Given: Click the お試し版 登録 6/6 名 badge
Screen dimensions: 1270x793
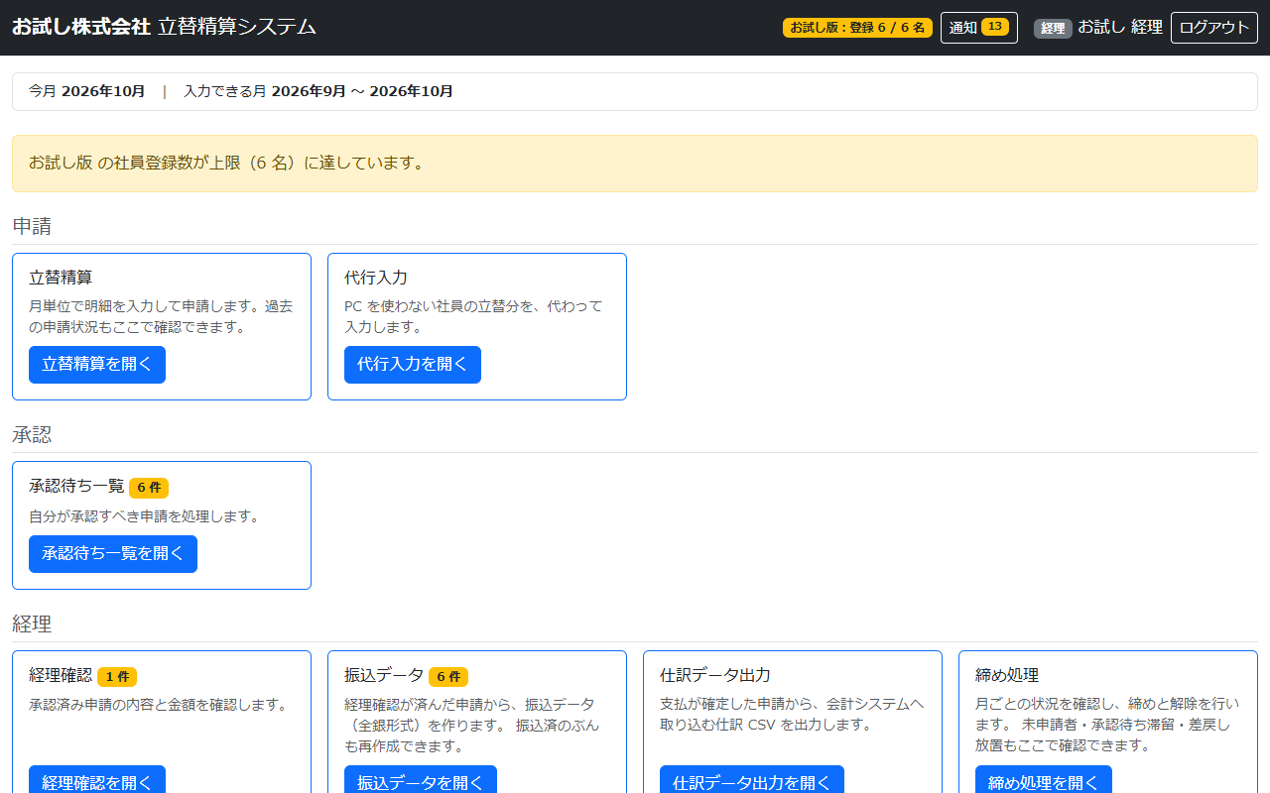Looking at the screenshot, I should tap(857, 28).
